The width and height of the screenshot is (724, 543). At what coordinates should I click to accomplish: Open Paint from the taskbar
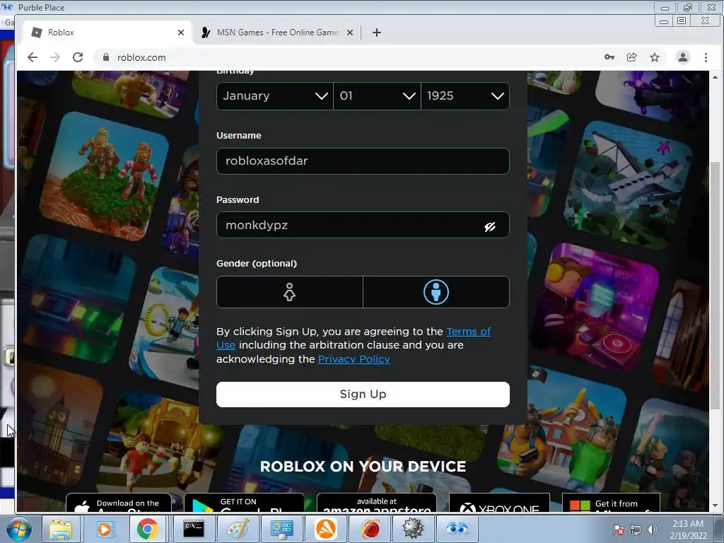(238, 529)
